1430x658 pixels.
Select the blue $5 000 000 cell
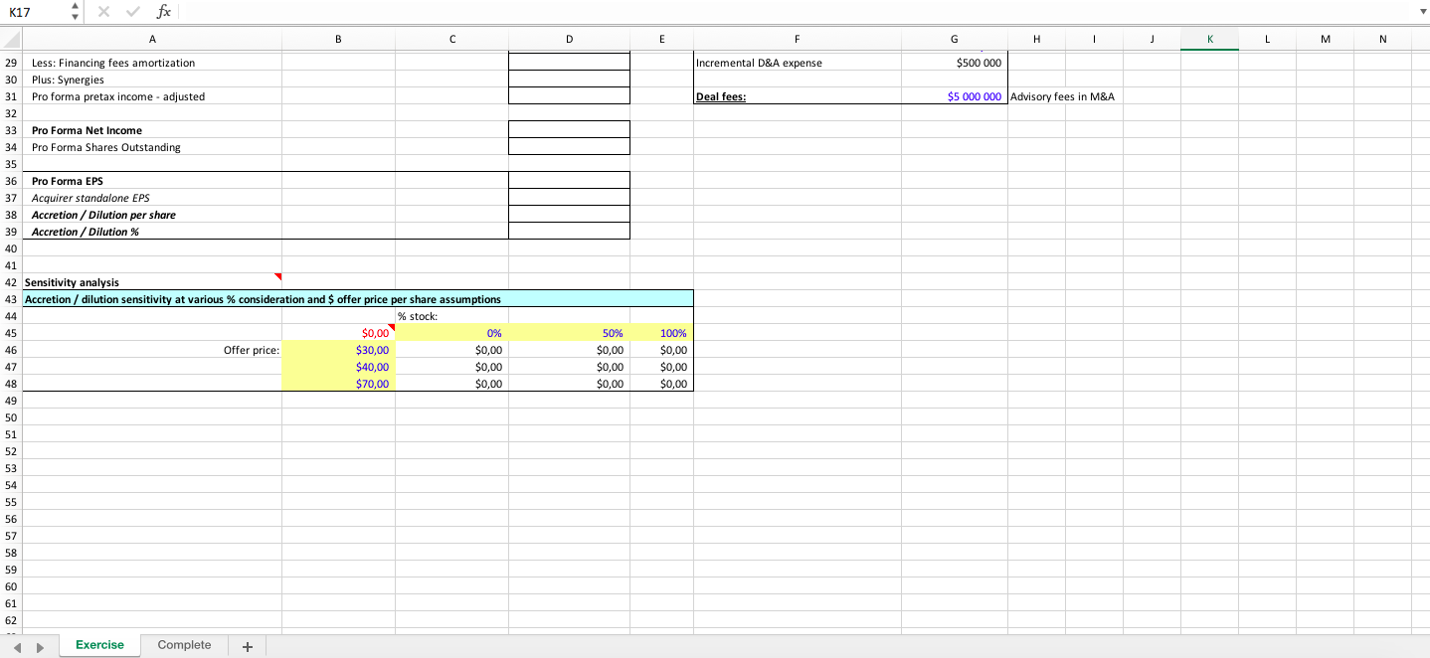(955, 96)
